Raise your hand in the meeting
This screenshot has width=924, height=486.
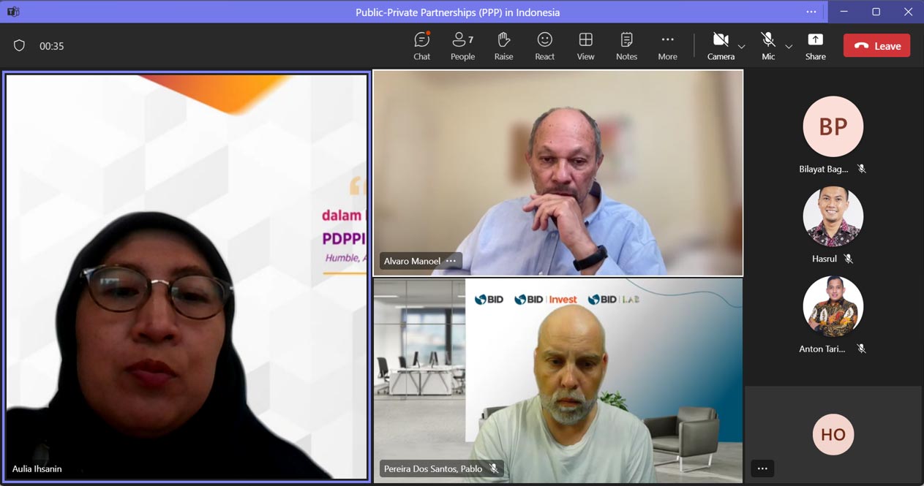503,45
